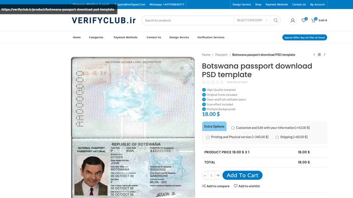
Task: Click the Search for products field
Action: [188, 20]
